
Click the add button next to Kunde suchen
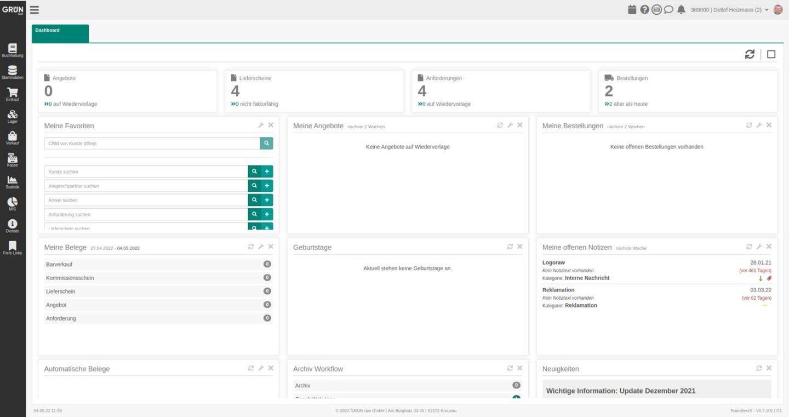(267, 172)
